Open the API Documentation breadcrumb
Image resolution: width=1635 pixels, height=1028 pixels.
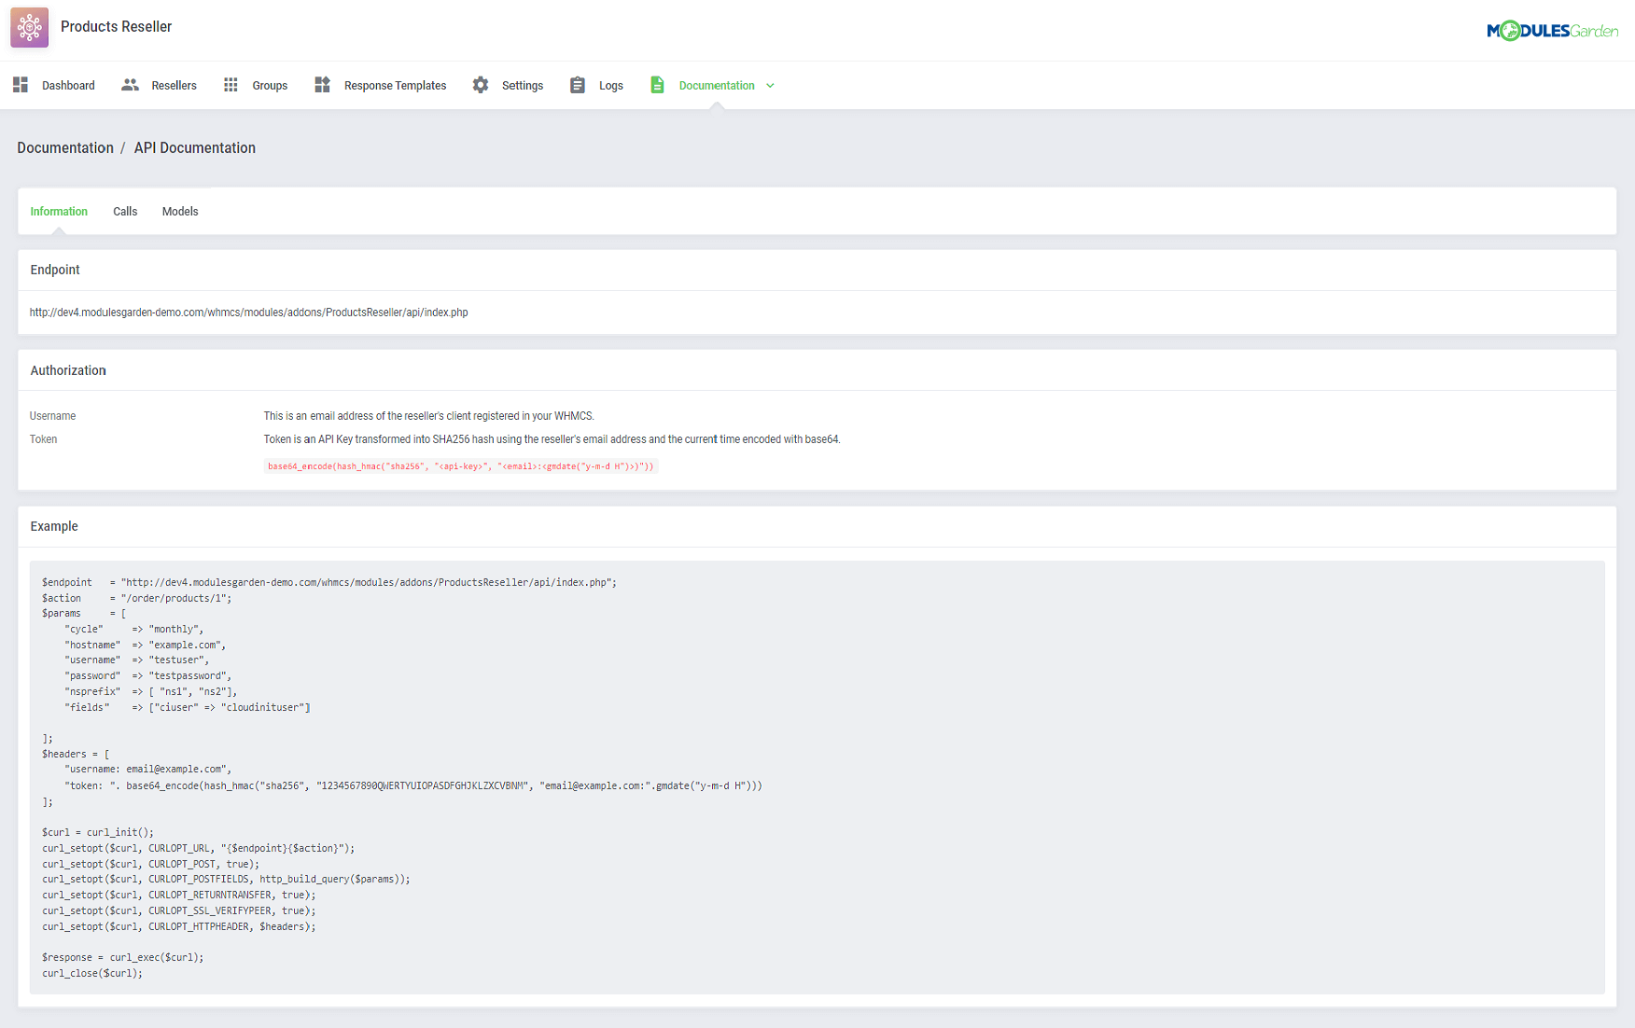point(194,147)
